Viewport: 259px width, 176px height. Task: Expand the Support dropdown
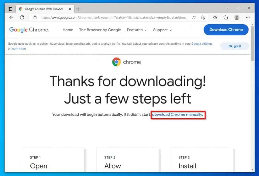(x=162, y=30)
